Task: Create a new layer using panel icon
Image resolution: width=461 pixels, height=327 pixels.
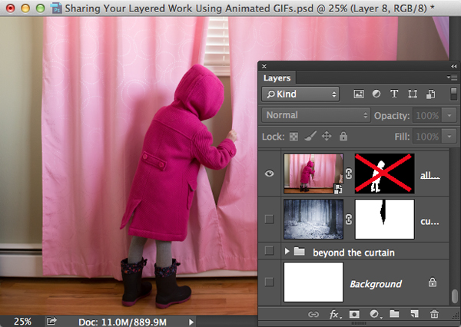Action: point(415,314)
